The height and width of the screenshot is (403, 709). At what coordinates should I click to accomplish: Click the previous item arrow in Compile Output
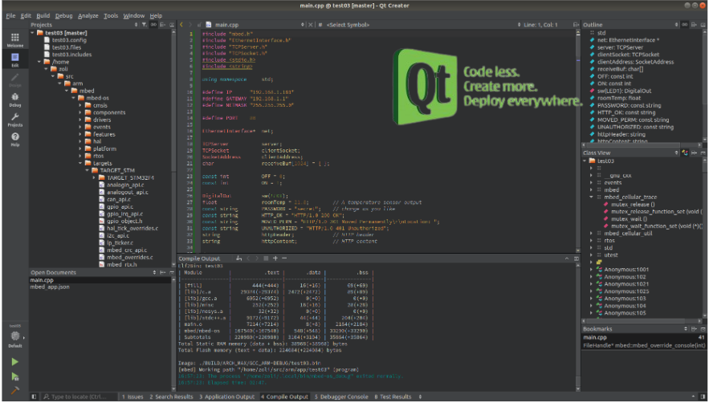(x=248, y=258)
